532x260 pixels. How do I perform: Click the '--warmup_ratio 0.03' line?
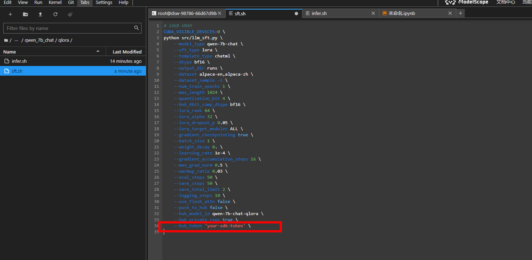pos(201,171)
